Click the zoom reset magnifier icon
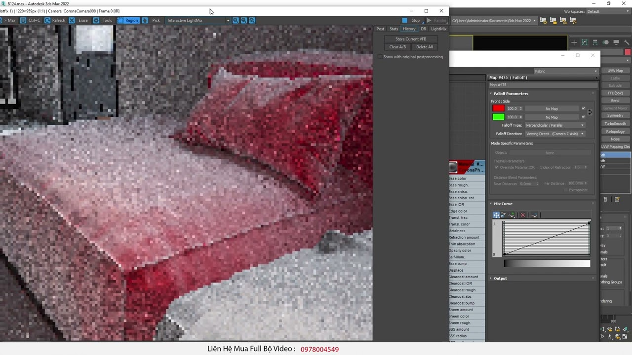 click(252, 20)
